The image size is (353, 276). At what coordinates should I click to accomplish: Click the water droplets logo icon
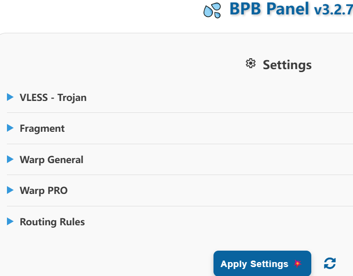(x=212, y=10)
